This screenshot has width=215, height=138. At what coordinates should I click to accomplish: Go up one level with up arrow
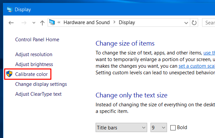[42, 23]
